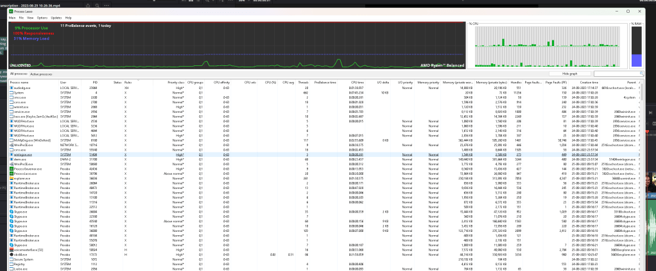Click the "31% Memory Load" legend text

(x=31, y=38)
